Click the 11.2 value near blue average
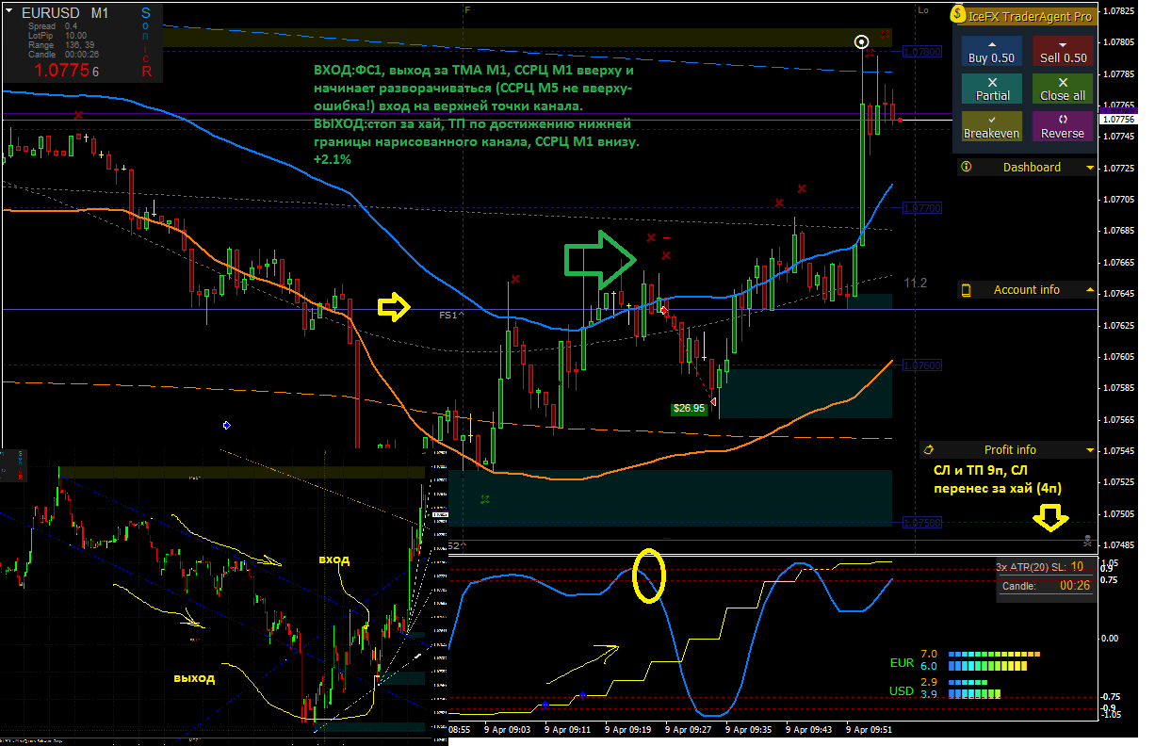The width and height of the screenshot is (1155, 746). pos(915,283)
